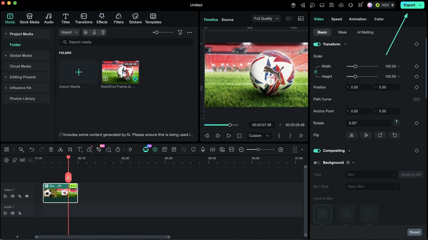Screen dimensions: 428x240
Task: Click the flip horizontal icon
Action: tap(352, 135)
